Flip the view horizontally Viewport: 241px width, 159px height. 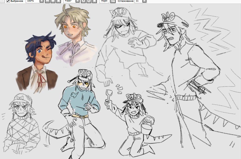(113, 1)
